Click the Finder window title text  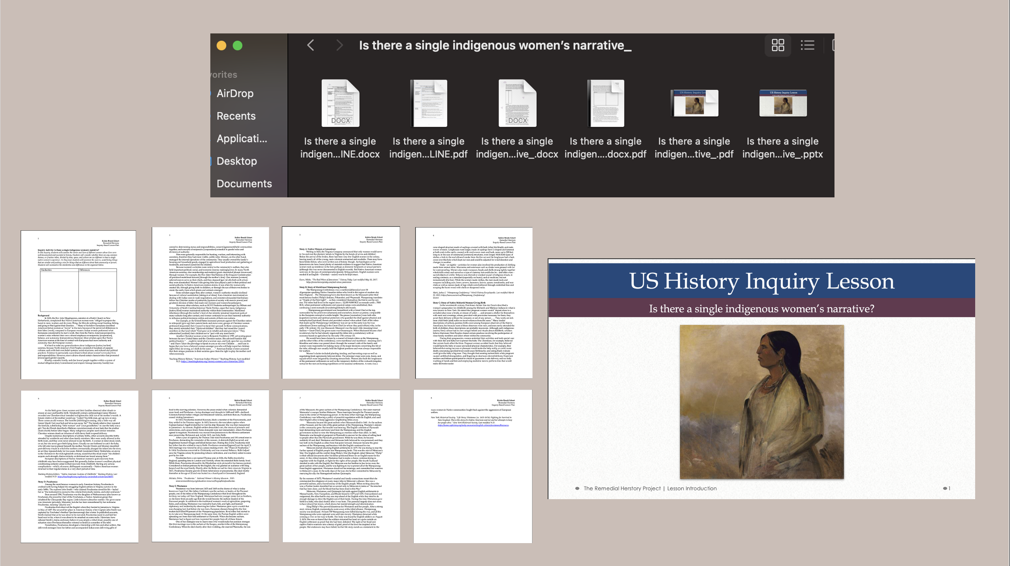pos(495,45)
